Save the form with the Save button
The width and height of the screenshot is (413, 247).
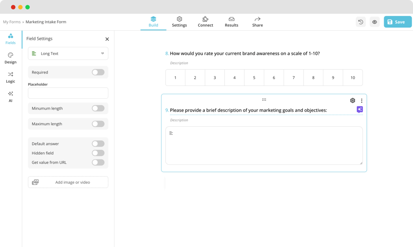(397, 21)
